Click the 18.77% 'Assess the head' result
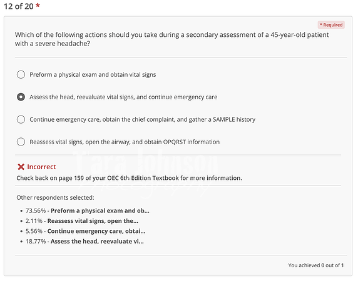 point(84,242)
